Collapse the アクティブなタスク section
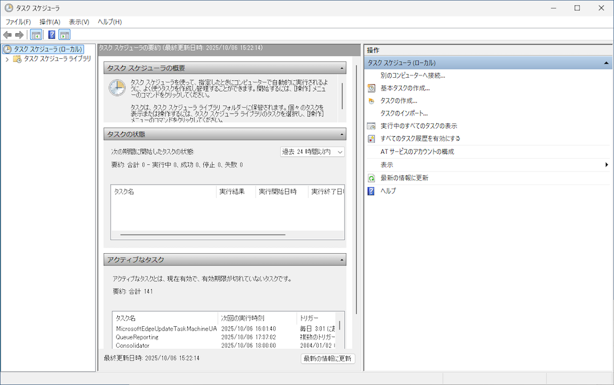This screenshot has height=385, width=614. pyautogui.click(x=342, y=260)
